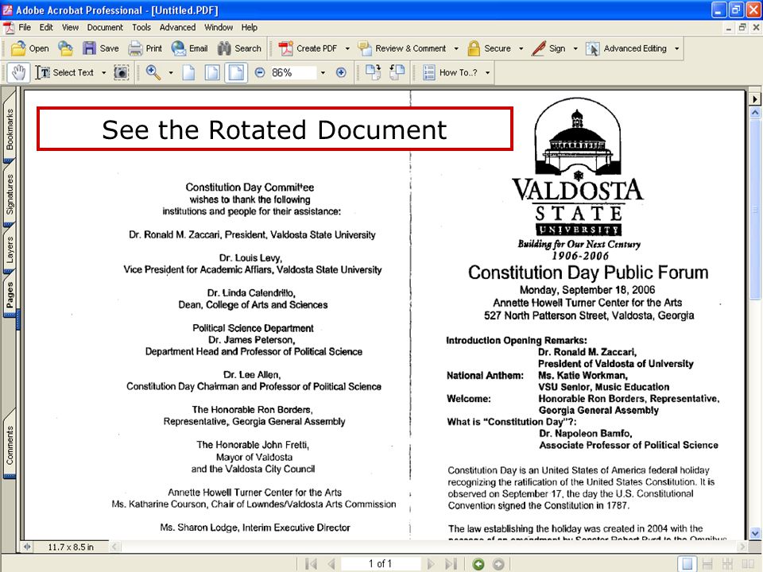
Task: Jump to the last page button
Action: pos(451,564)
